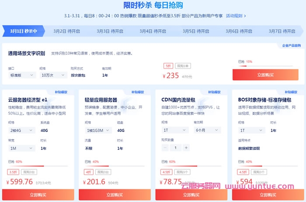The height and width of the screenshot is (202, 306).
Task: Buy the 云服务器经济型 e1 now
Action: [38, 195]
